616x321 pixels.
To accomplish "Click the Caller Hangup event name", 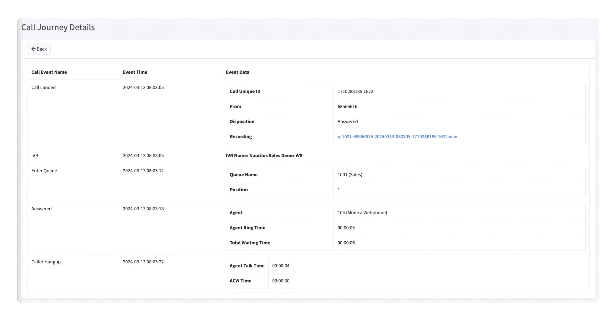I will [x=46, y=262].
